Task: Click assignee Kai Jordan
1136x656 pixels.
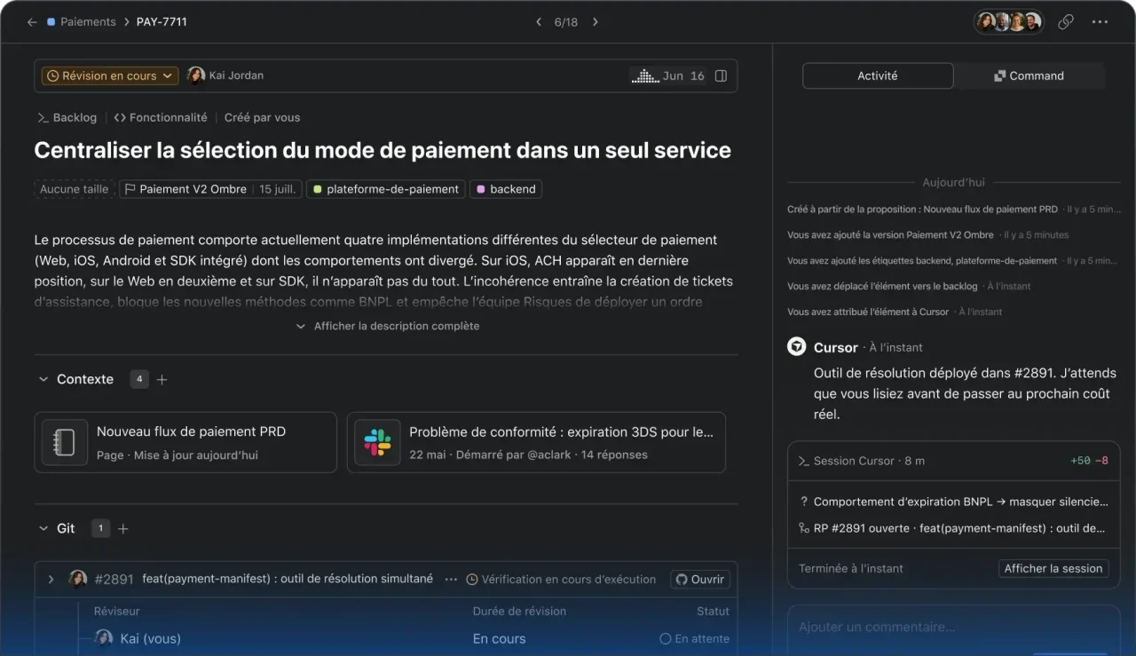Action: point(225,76)
